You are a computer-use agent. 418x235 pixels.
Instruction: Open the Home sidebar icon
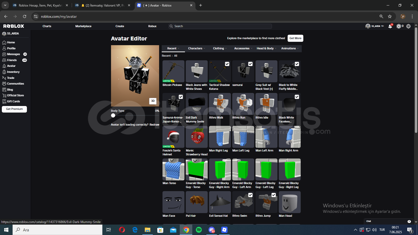[4, 42]
